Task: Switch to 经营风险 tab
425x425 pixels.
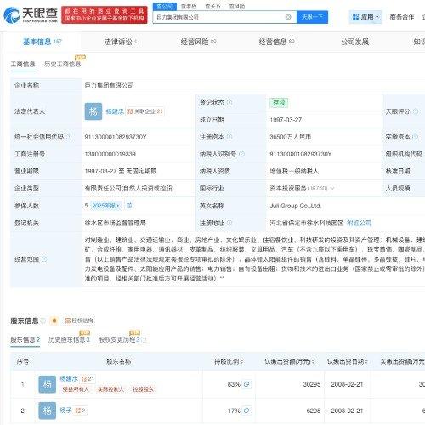Action: point(198,42)
